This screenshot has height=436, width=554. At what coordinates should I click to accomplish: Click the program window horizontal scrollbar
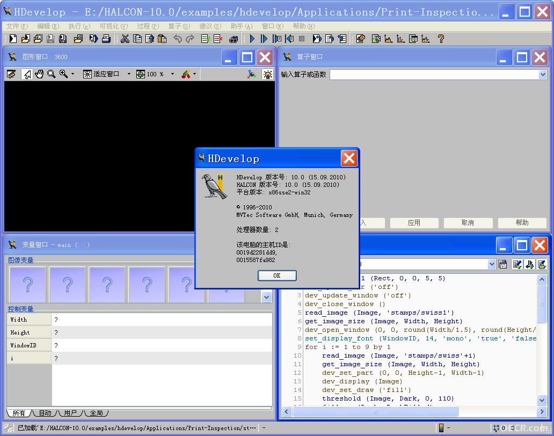pyautogui.click(x=375, y=411)
